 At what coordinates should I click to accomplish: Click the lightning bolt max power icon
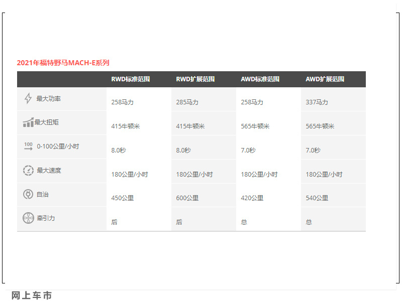click(28, 98)
